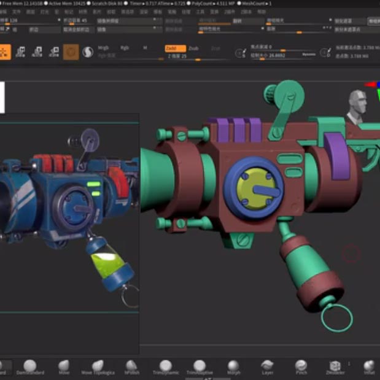Click the TotalPoints count readout

[x=352, y=56]
